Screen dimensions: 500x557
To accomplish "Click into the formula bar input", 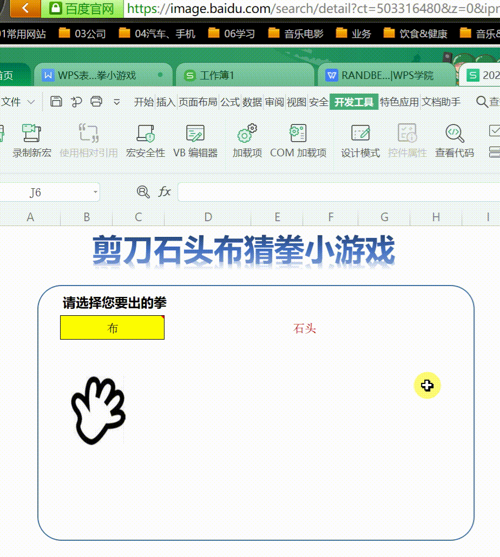I will click(x=339, y=192).
